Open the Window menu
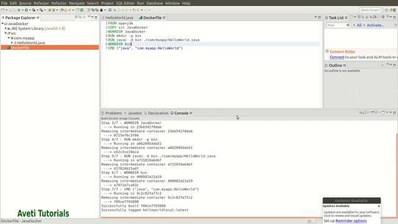The width and height of the screenshot is (398, 224). [172, 3]
